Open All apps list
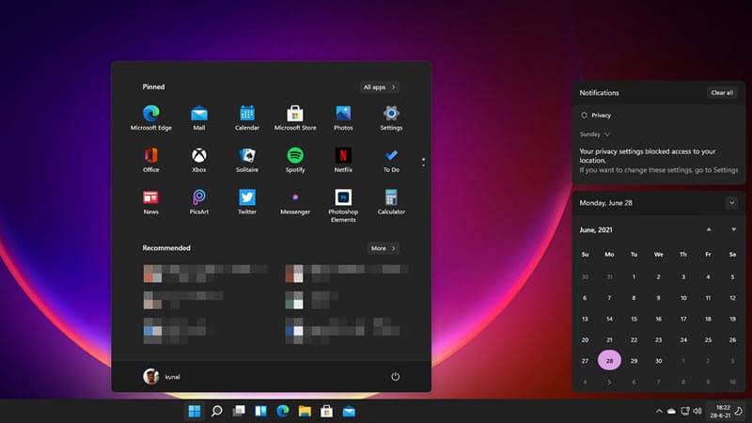 (x=380, y=86)
